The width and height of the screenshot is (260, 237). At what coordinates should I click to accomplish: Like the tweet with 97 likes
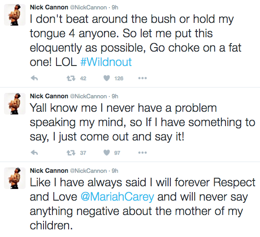pos(107,153)
